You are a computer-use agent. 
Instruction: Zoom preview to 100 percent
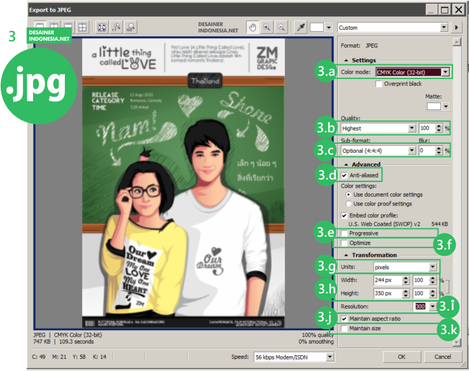click(x=130, y=27)
